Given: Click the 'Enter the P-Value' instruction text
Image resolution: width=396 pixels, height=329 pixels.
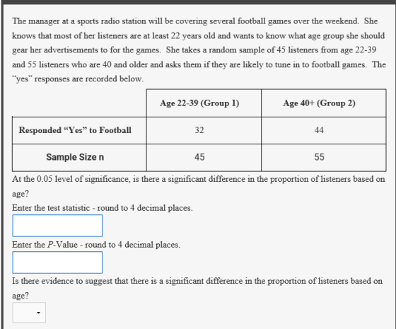Looking at the screenshot, I should [96, 245].
